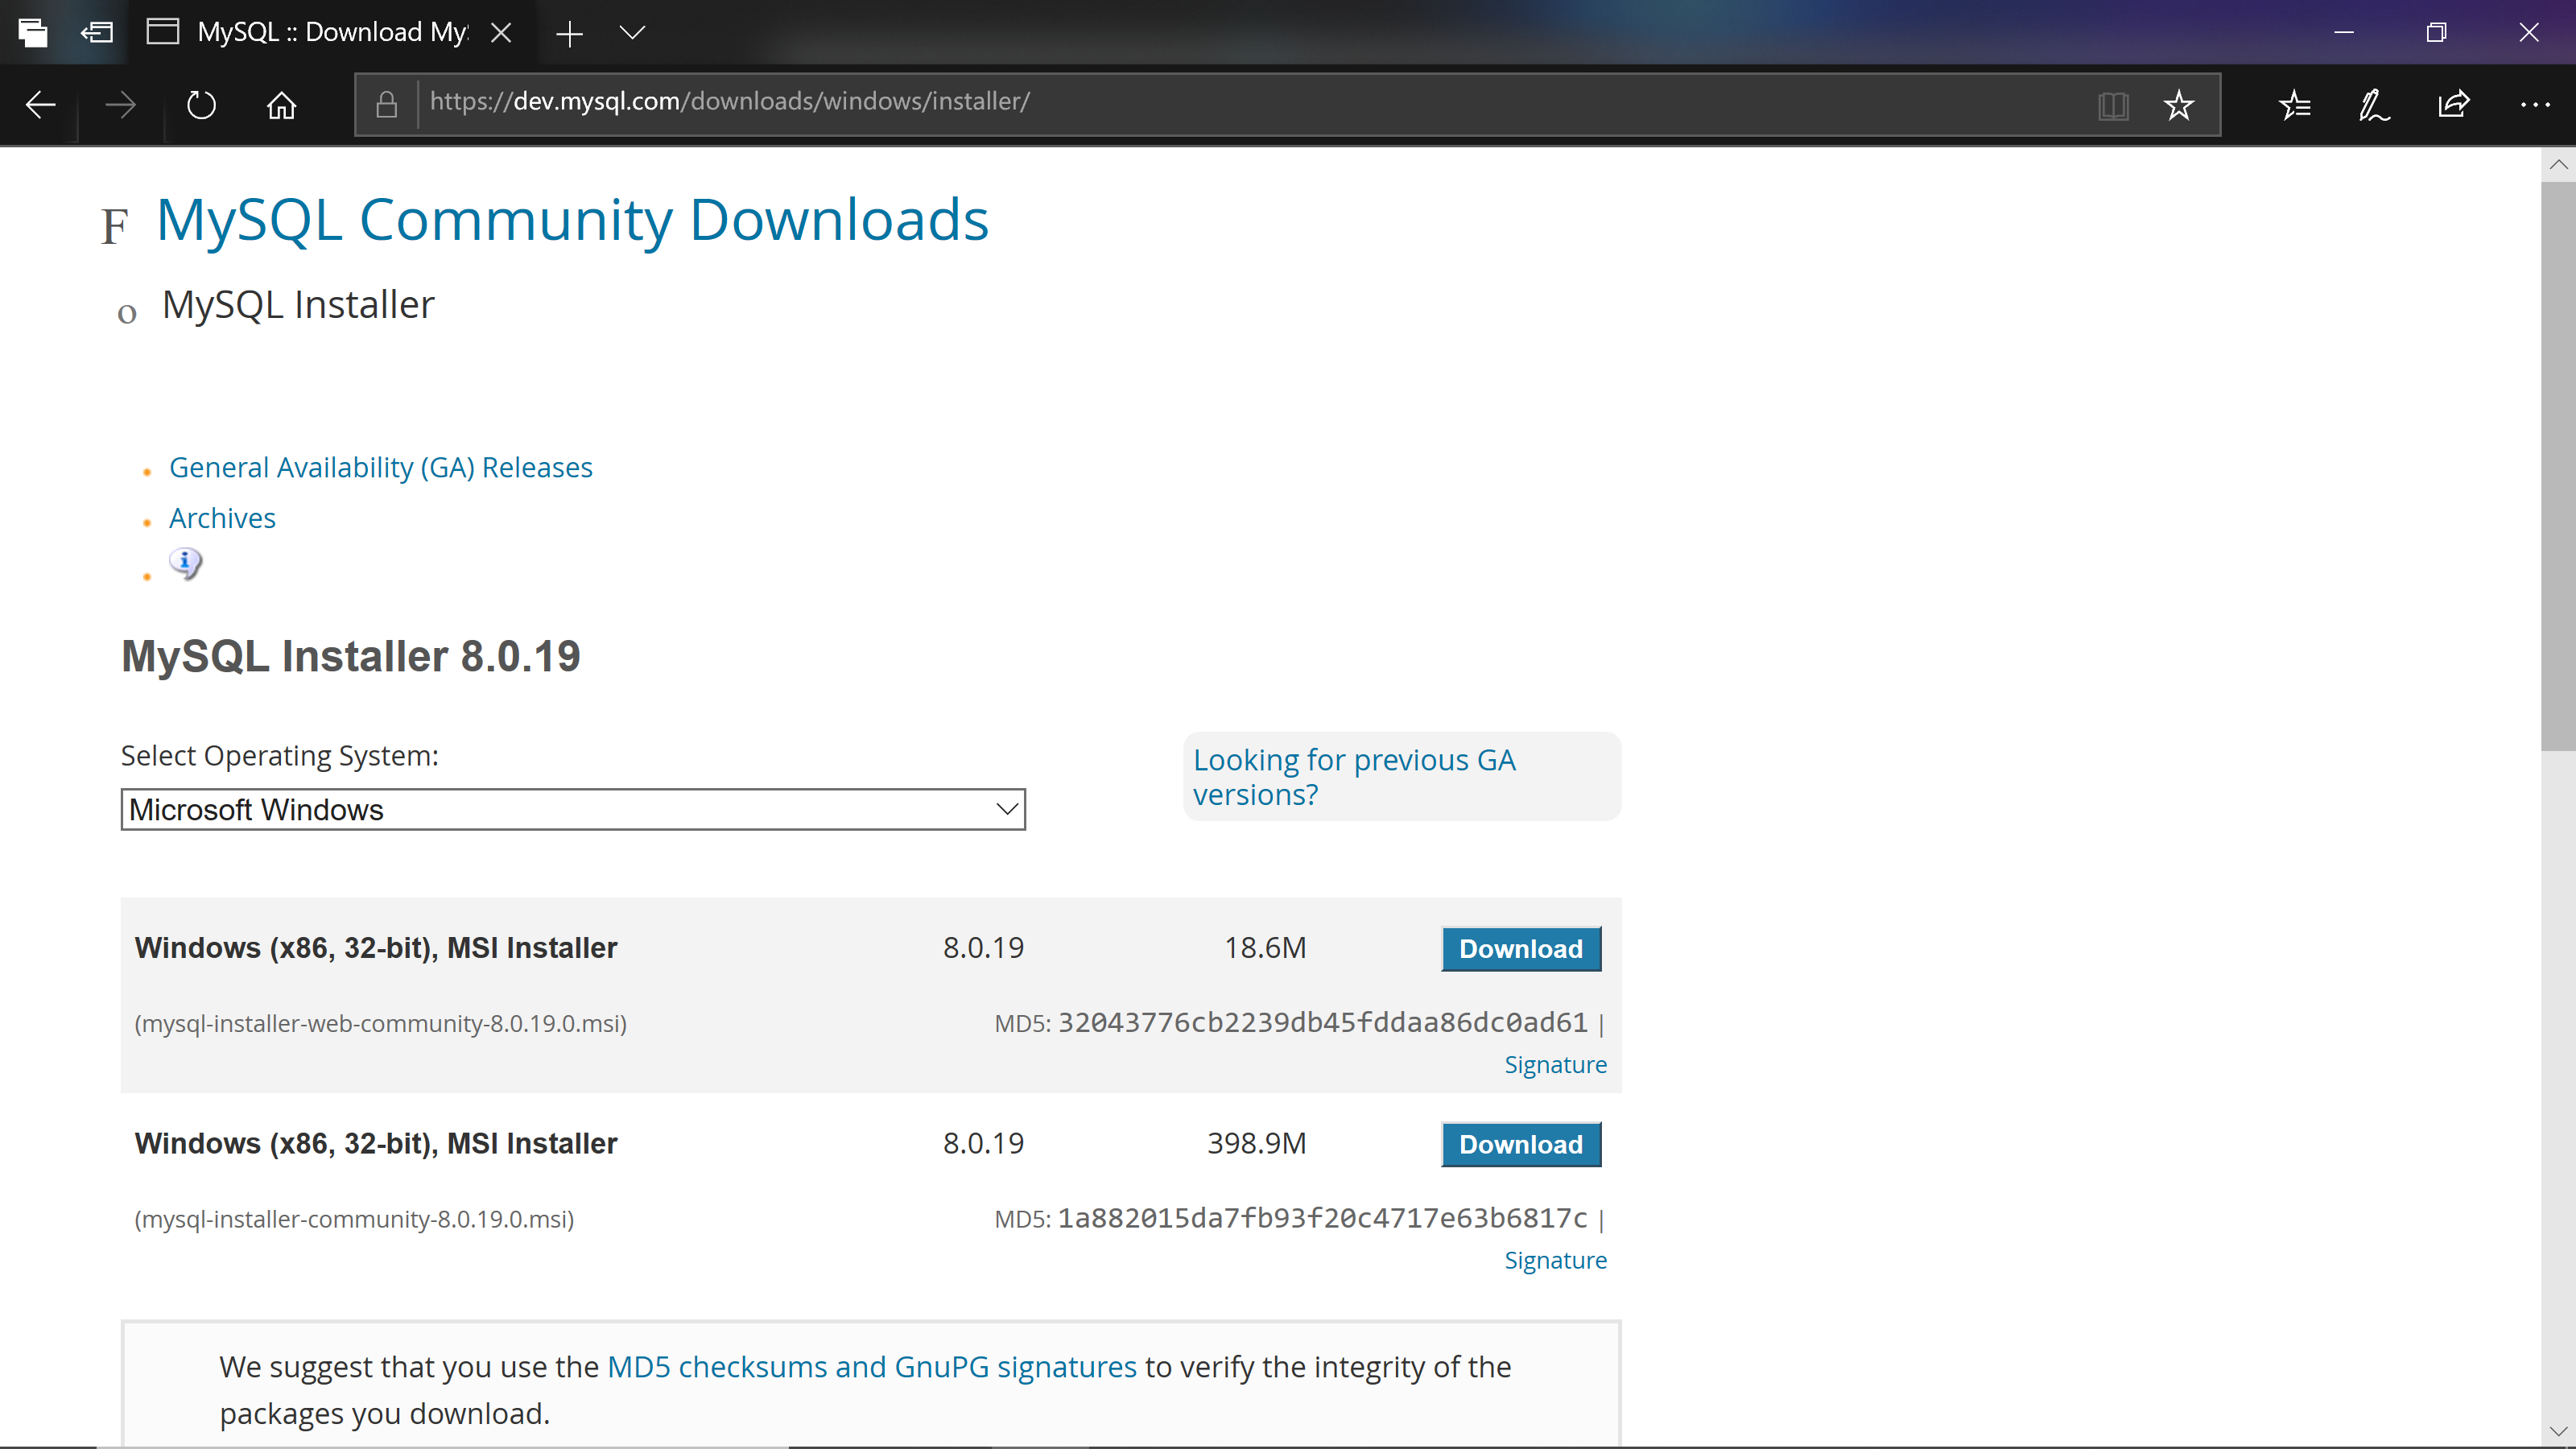
Task: Enter reading view for this page
Action: click(2113, 104)
